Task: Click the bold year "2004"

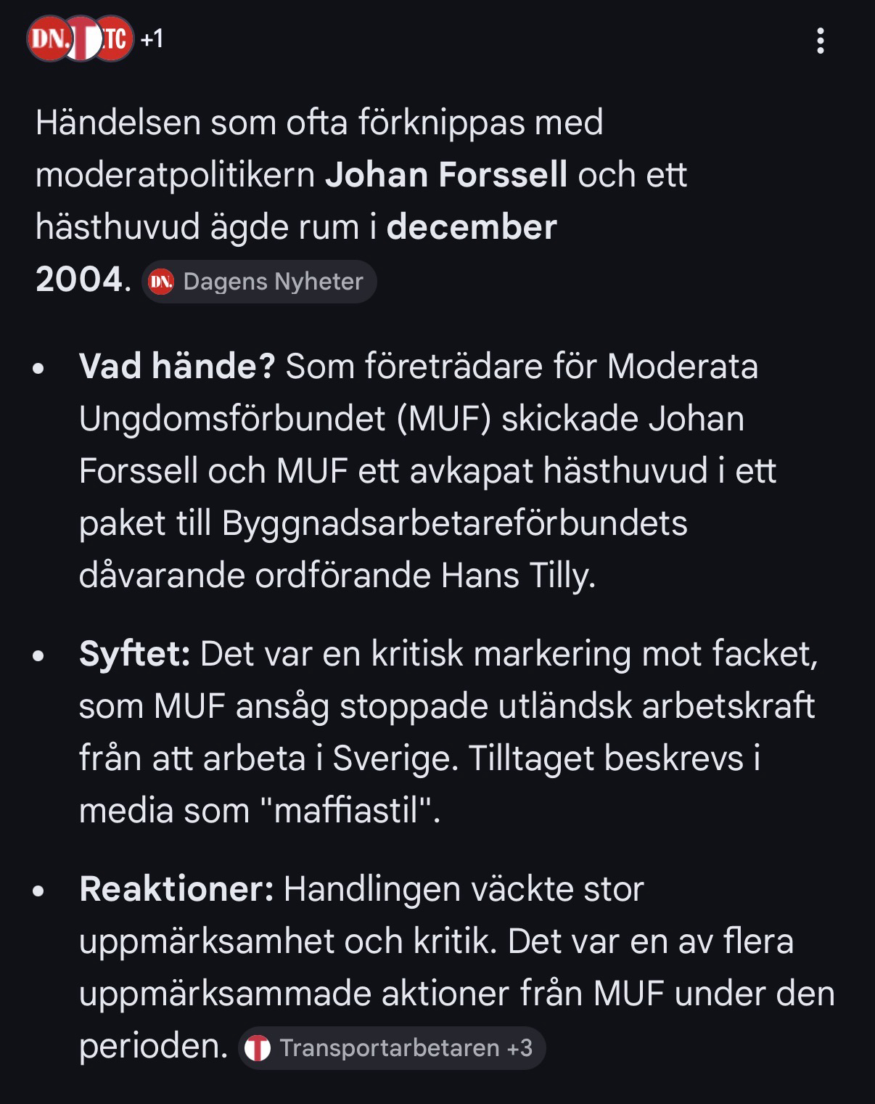Action: point(78,279)
